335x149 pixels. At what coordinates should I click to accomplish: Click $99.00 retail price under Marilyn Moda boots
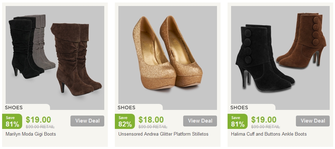coord(40,127)
